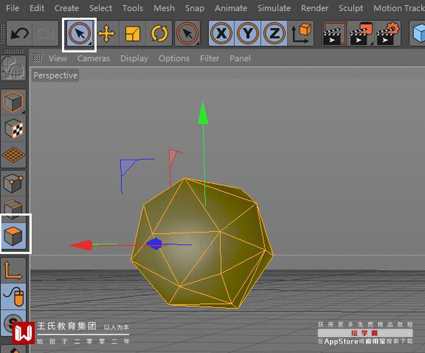Screen dimensions: 425x353
Task: Select Workplane mode grid icon
Action: click(x=13, y=155)
